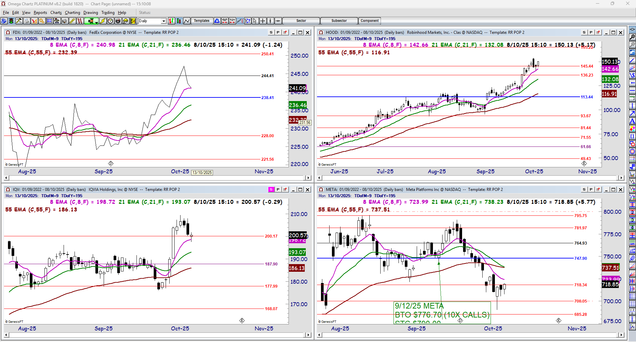This screenshot has height=342, width=636.
Task: Click the 9/12/25 META trade annotation box
Action: tap(442, 312)
